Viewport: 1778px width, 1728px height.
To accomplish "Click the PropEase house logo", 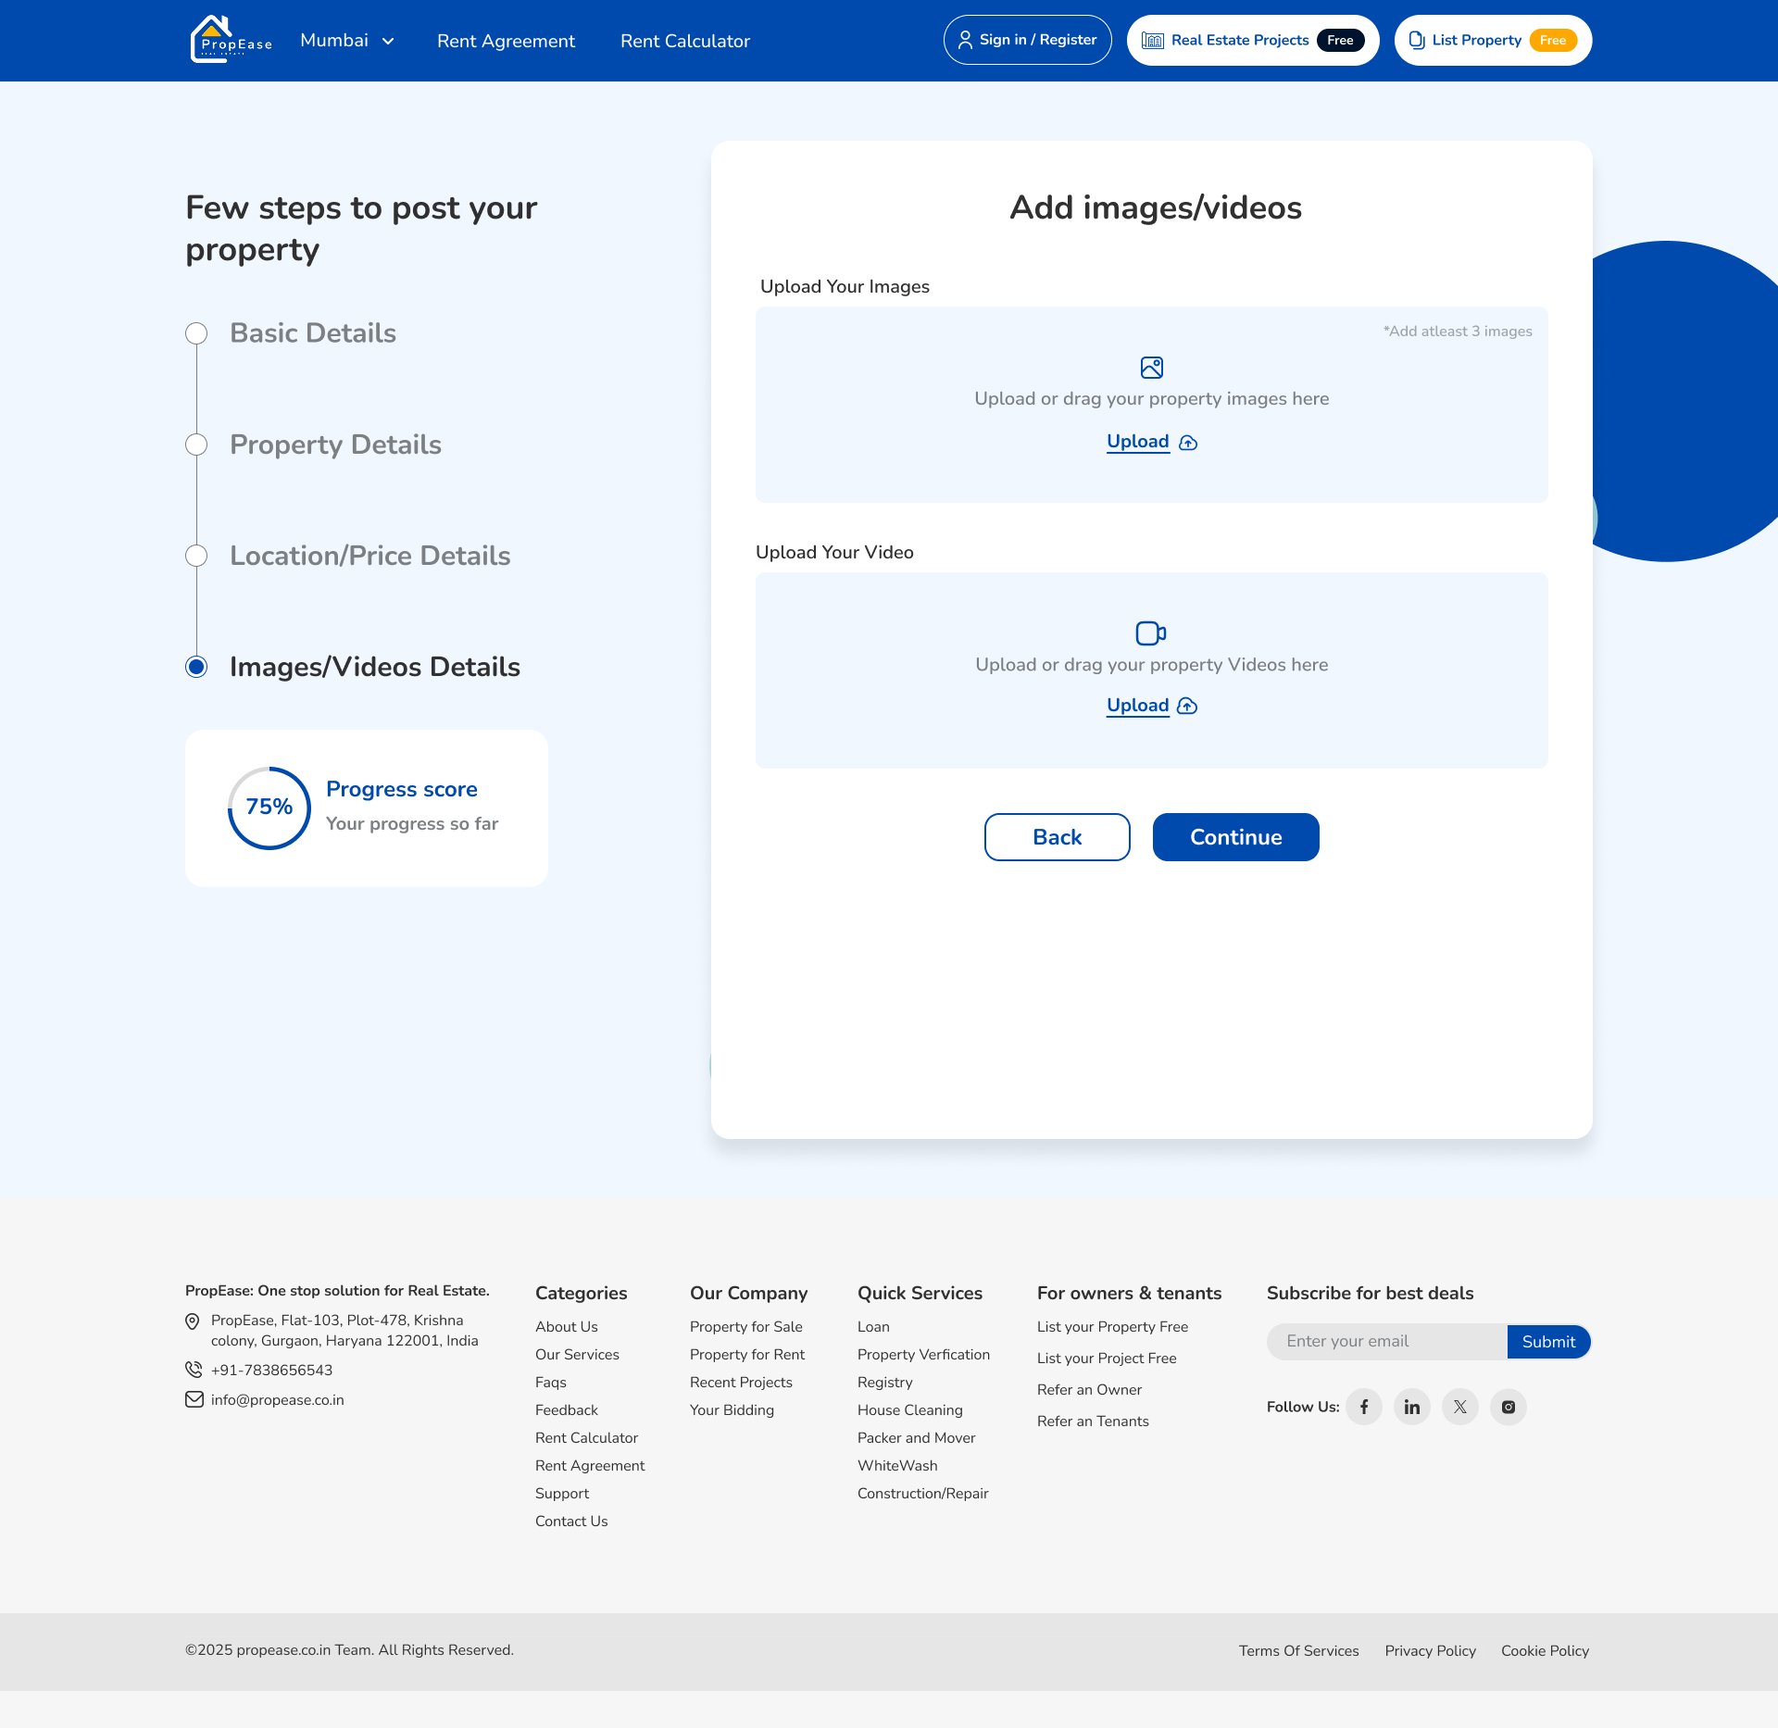I will point(231,40).
